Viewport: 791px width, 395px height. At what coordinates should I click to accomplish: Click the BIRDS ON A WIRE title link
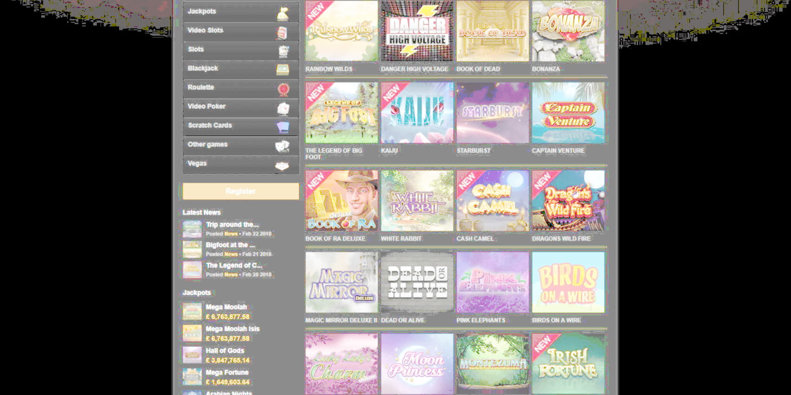(556, 320)
